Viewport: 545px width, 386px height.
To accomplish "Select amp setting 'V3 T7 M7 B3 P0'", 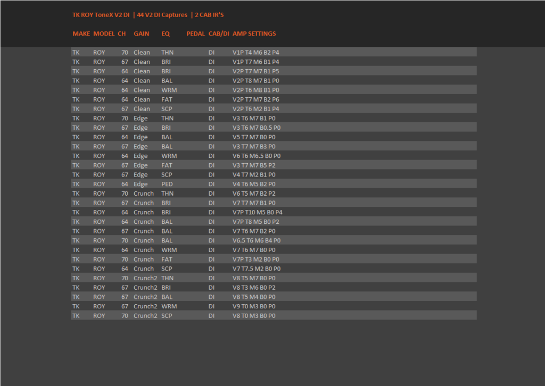I will [x=254, y=147].
